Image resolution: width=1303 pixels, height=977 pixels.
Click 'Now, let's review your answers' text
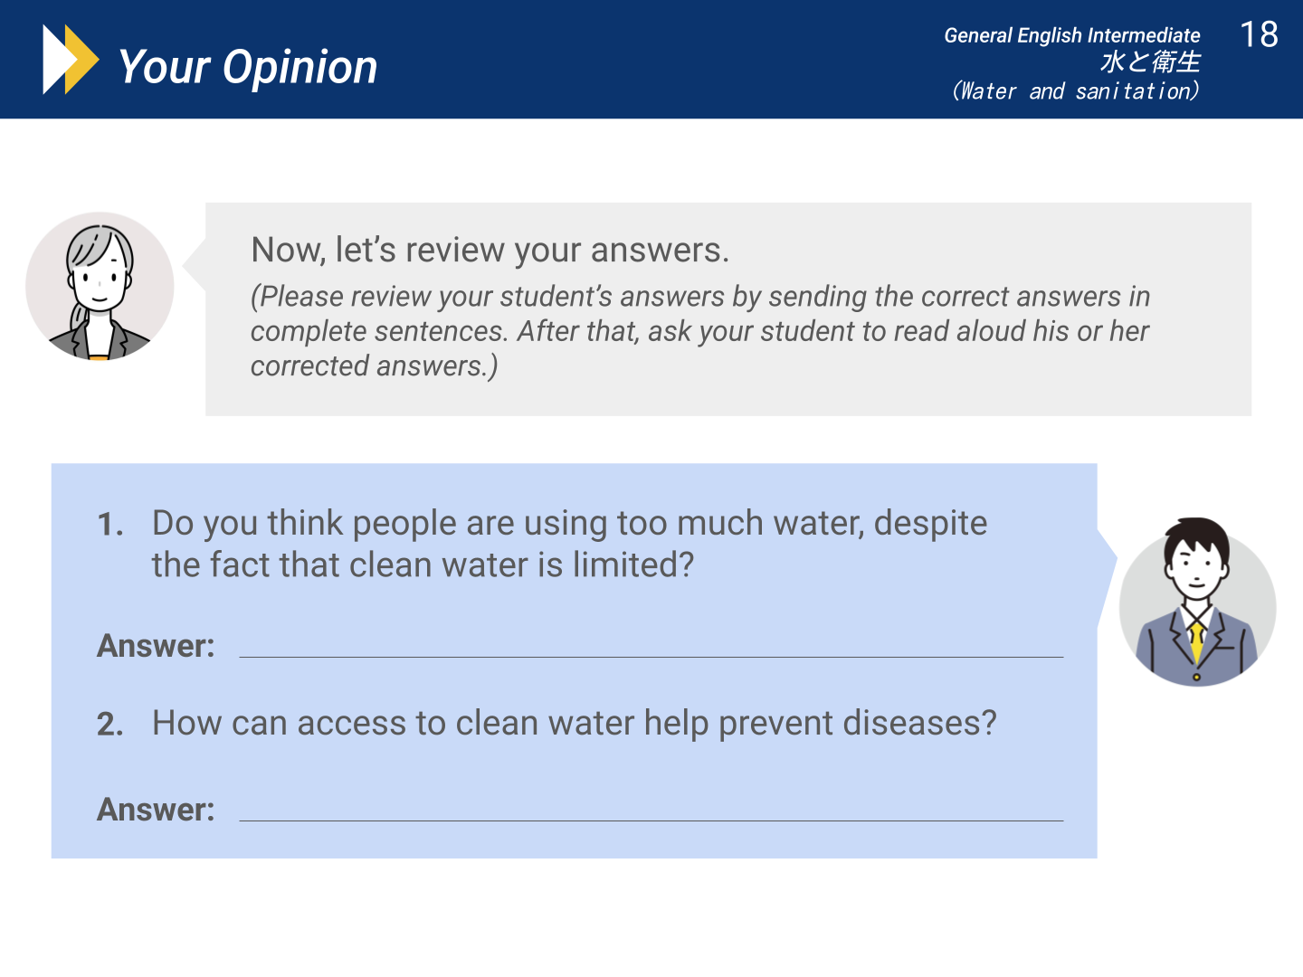(490, 250)
